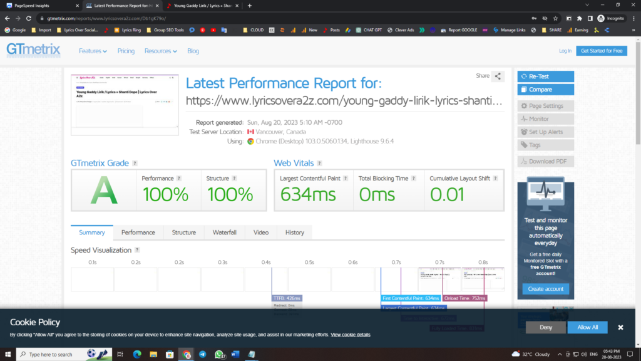Open WhatsApp from the taskbar
Viewport: 641px width, 361px height.
coord(219,355)
